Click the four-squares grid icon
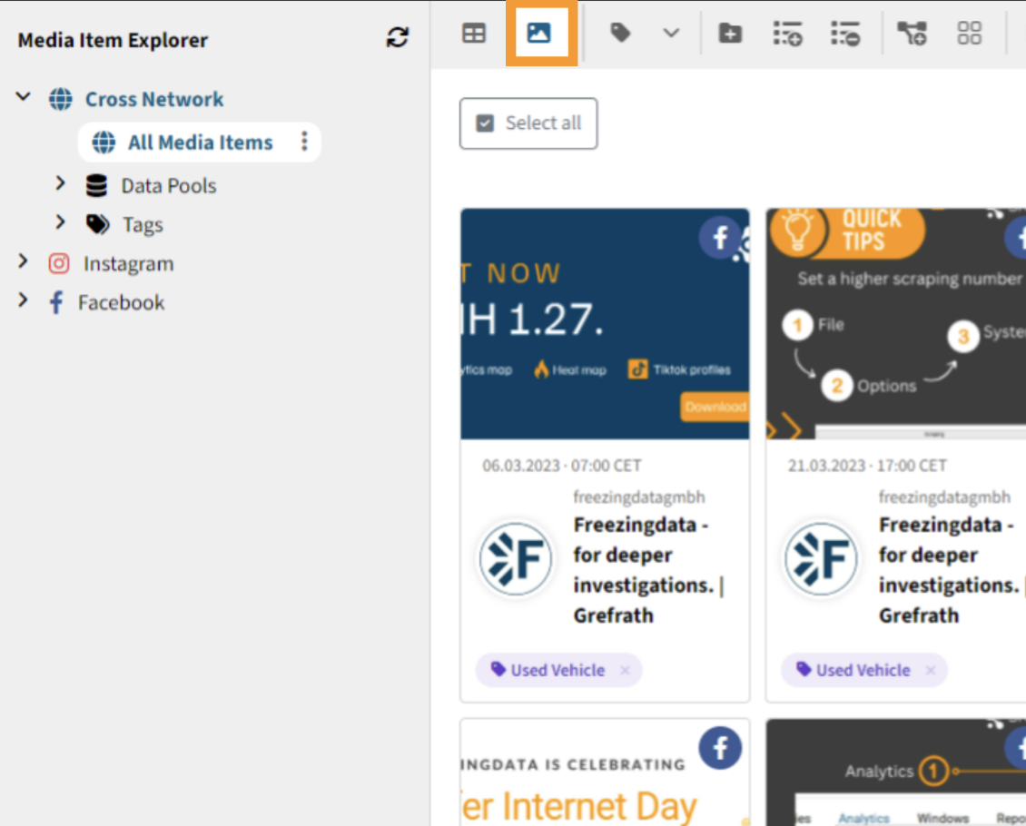This screenshot has width=1026, height=826. 969,33
